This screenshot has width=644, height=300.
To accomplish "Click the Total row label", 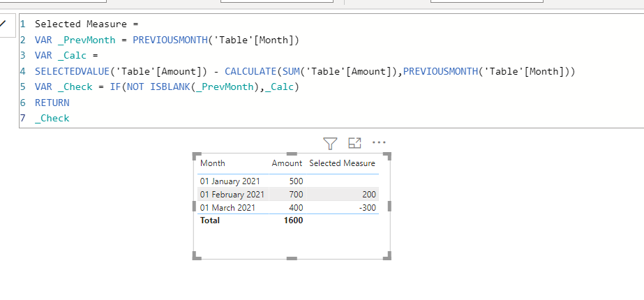I will (x=210, y=220).
